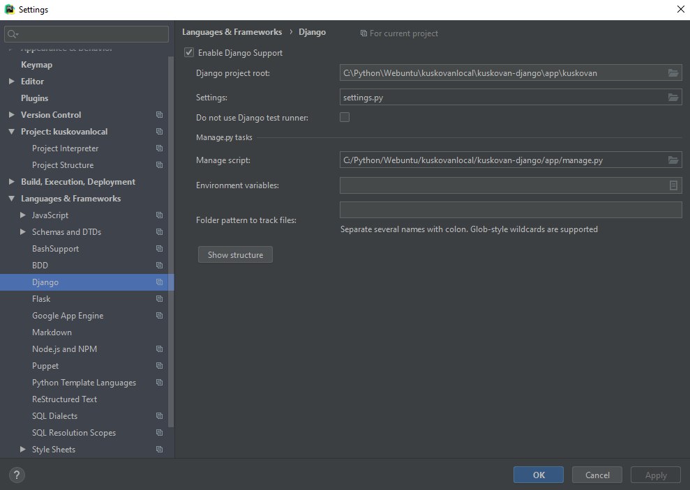Image resolution: width=690 pixels, height=490 pixels.
Task: Browse for Manage script folder icon
Action: [673, 160]
